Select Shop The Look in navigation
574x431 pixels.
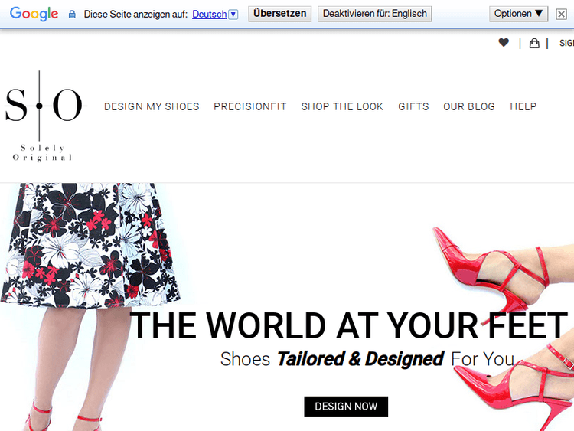click(342, 106)
